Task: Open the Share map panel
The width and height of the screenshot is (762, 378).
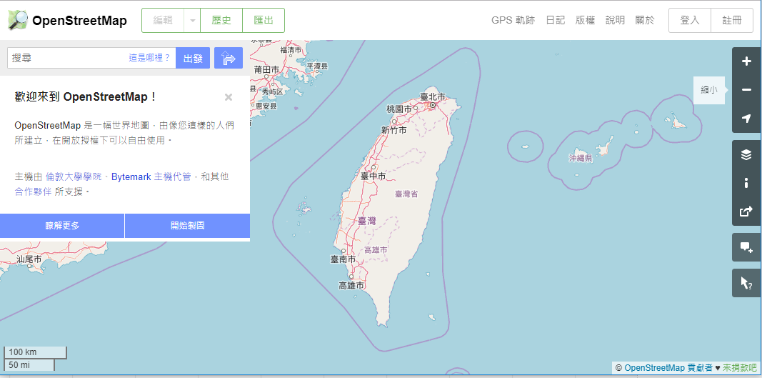Action: (x=746, y=212)
